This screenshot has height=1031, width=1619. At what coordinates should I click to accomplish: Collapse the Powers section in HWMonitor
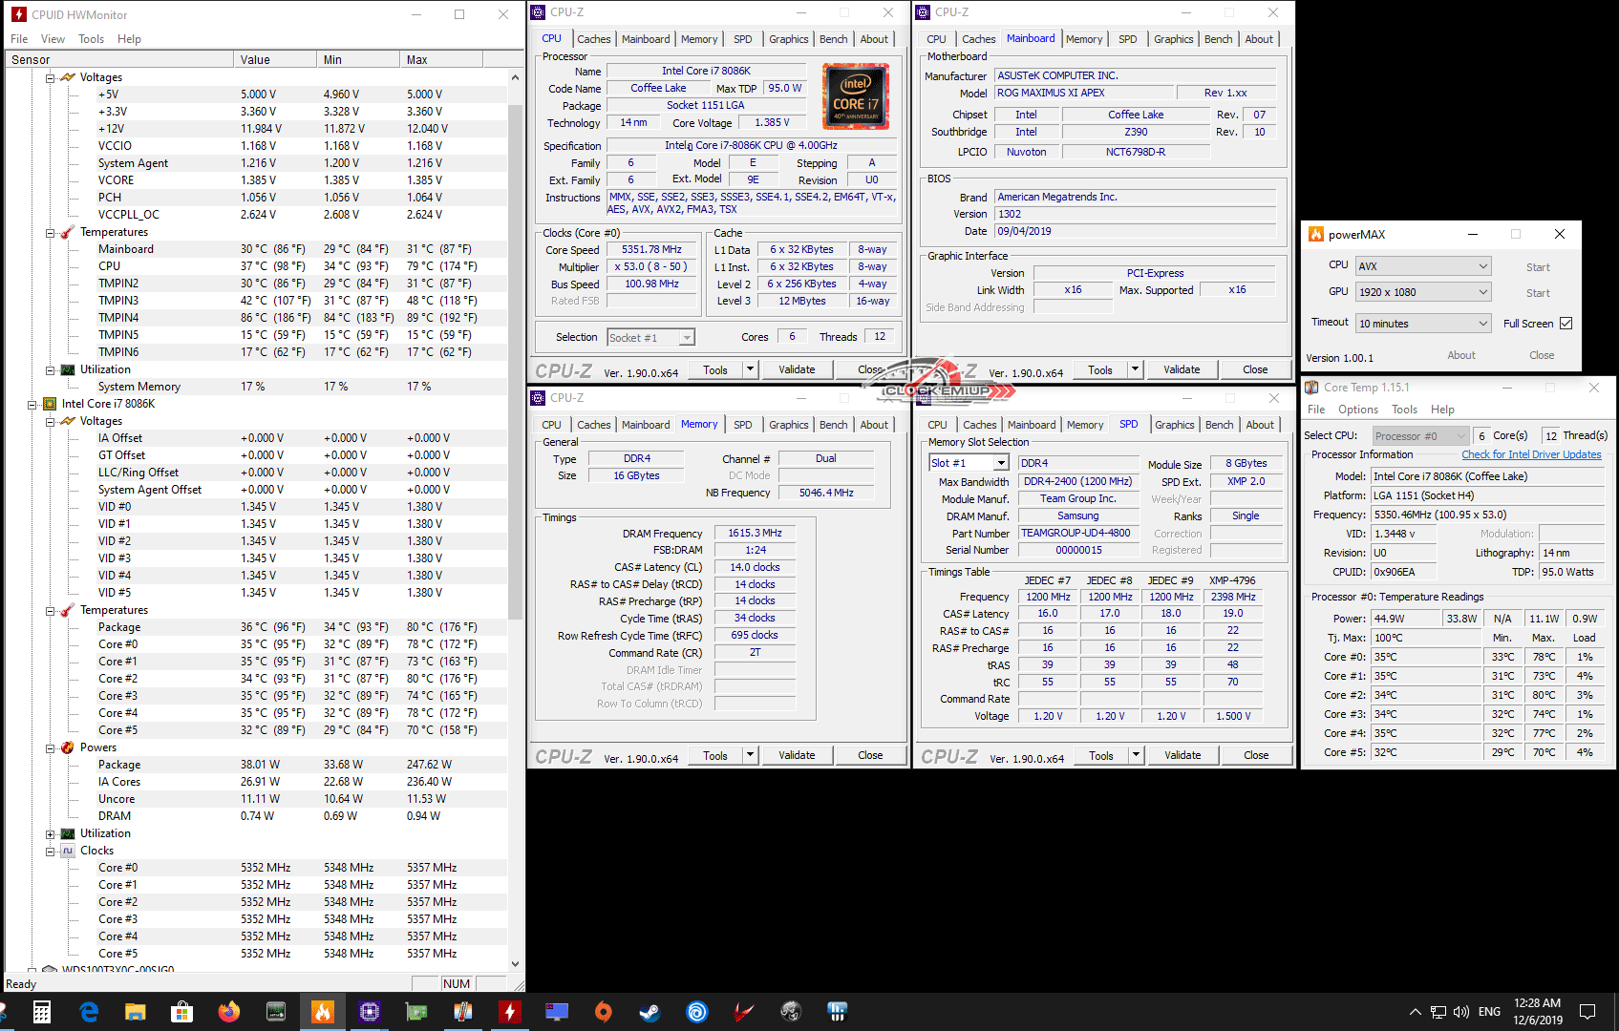point(51,748)
